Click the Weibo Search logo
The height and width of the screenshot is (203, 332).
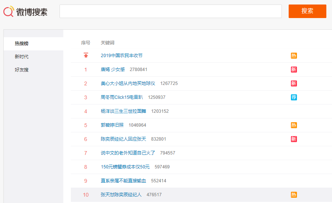coord(26,11)
